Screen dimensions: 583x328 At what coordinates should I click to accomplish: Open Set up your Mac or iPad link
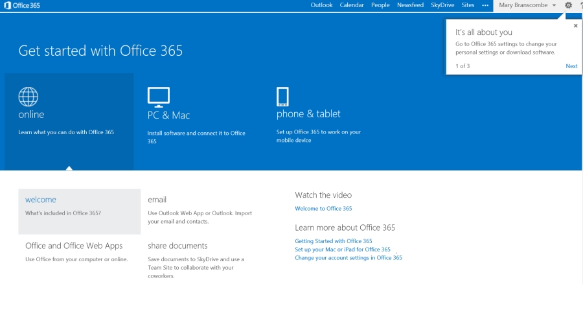(343, 250)
